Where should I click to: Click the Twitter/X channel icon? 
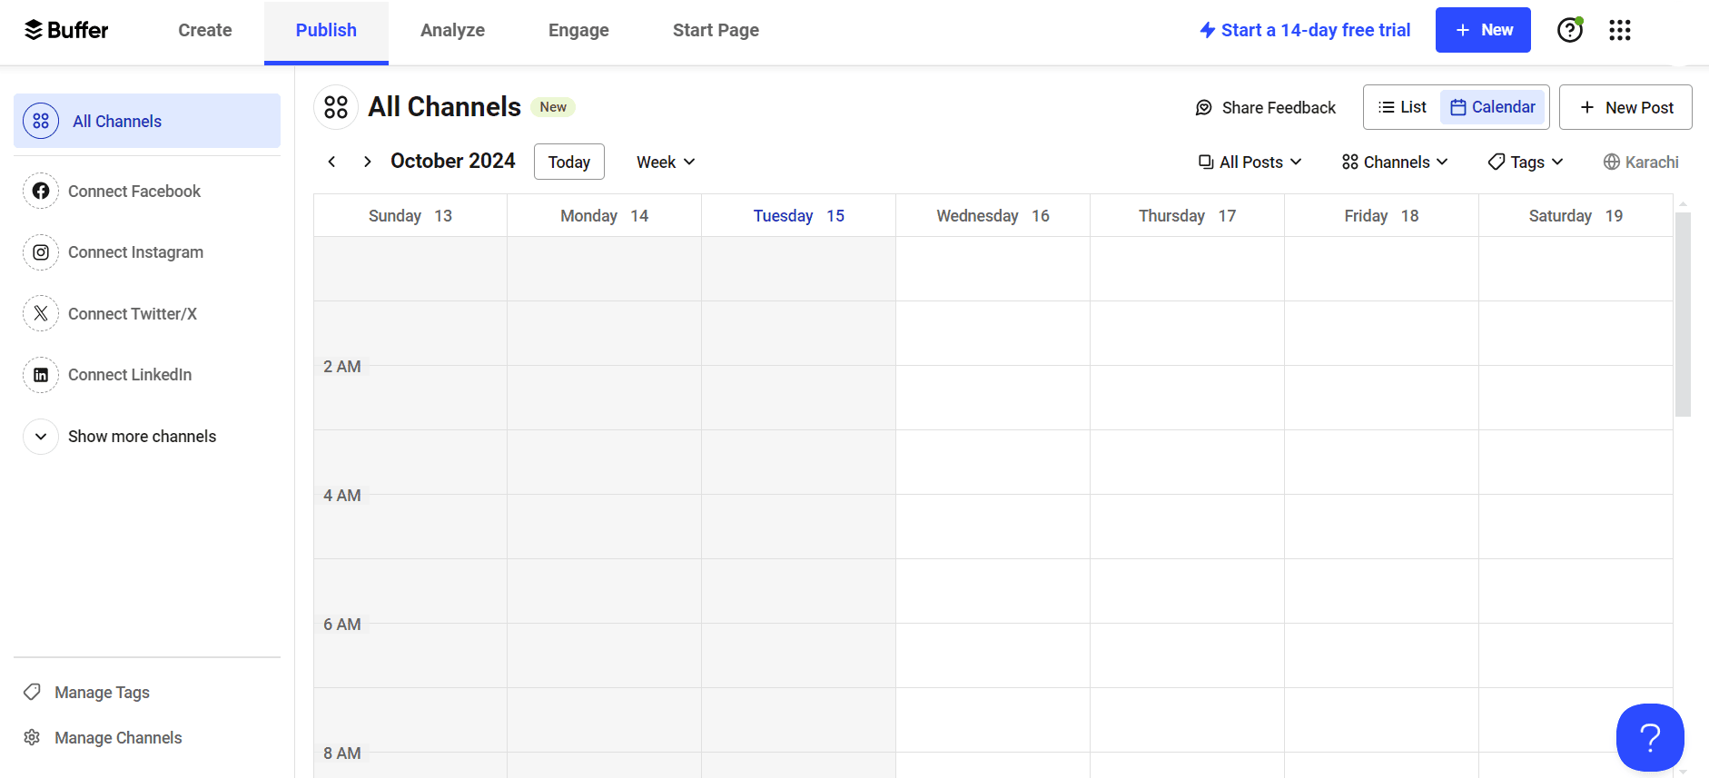coord(41,314)
